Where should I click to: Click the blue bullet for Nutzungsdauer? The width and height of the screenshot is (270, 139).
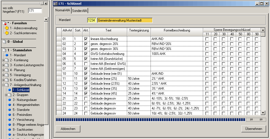pyautogui.click(x=10, y=100)
